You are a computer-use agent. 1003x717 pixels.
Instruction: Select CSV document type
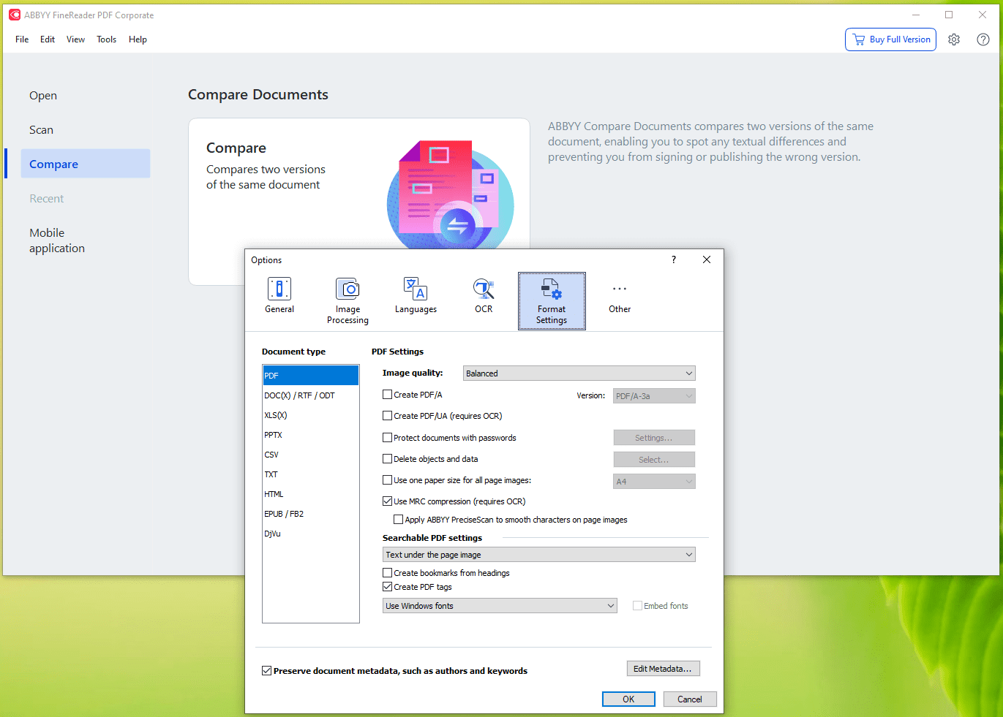tap(311, 455)
